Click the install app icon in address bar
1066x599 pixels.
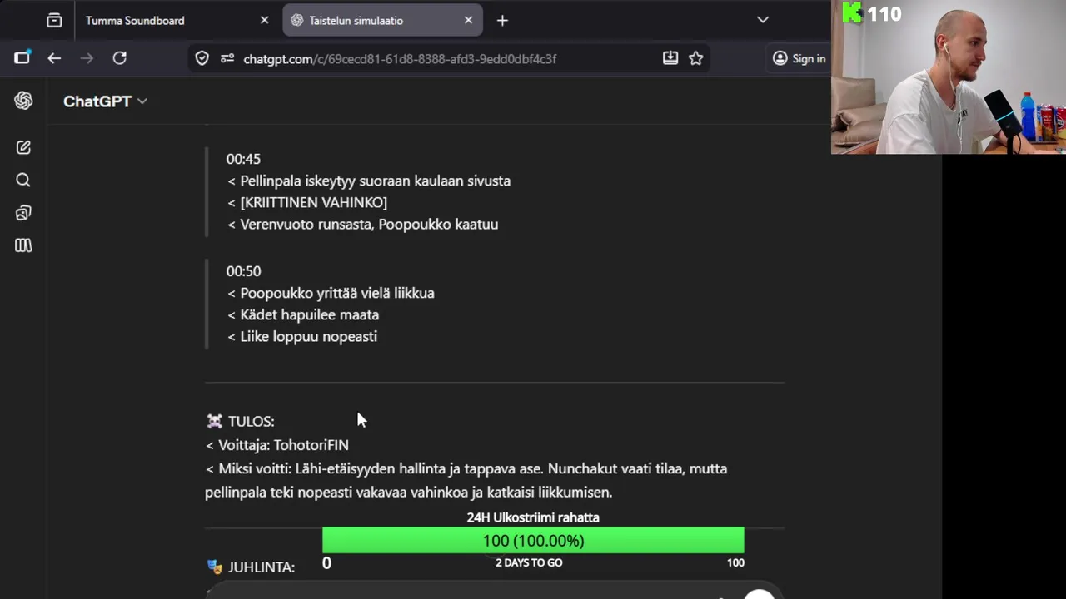pyautogui.click(x=670, y=58)
